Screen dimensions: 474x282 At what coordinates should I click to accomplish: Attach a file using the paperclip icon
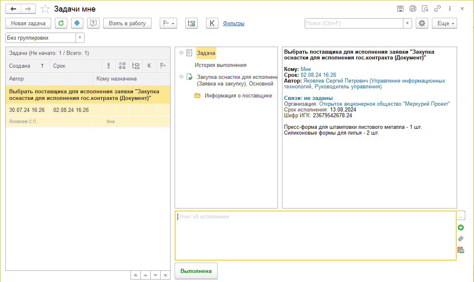[x=461, y=239]
